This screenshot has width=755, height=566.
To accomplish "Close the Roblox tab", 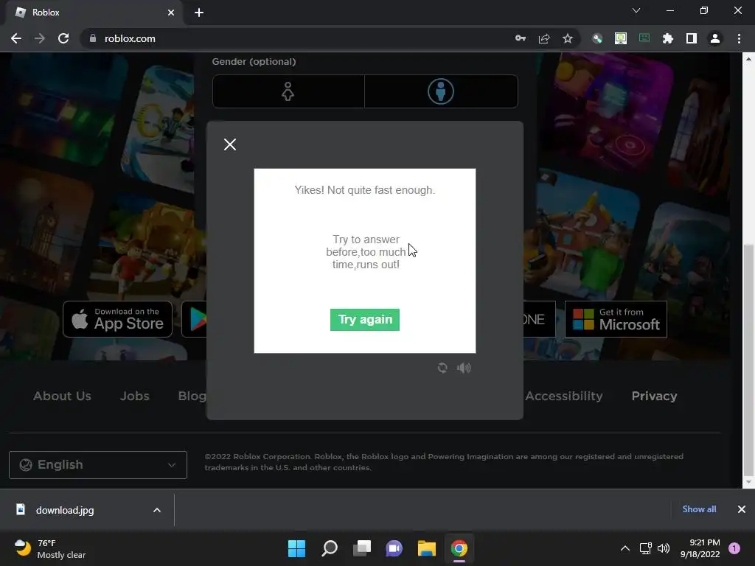I will (171, 13).
